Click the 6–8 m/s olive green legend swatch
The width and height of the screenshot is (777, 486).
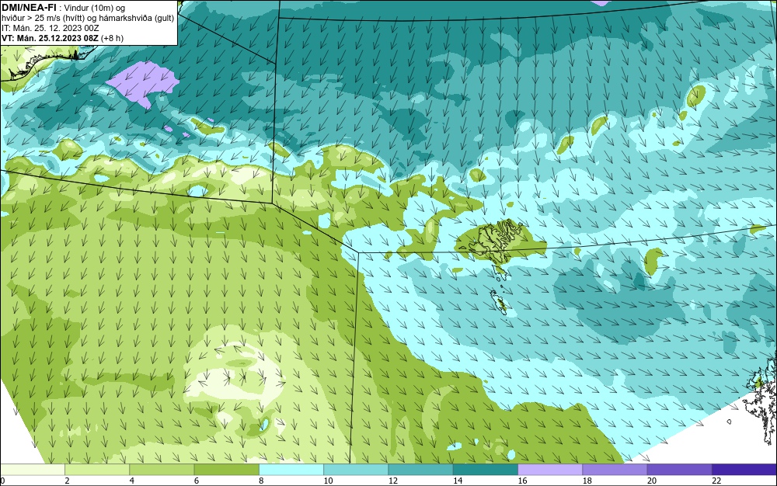click(226, 469)
